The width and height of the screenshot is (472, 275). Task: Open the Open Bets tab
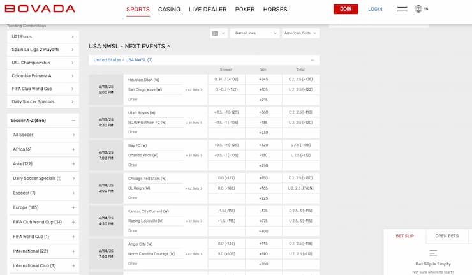point(446,236)
